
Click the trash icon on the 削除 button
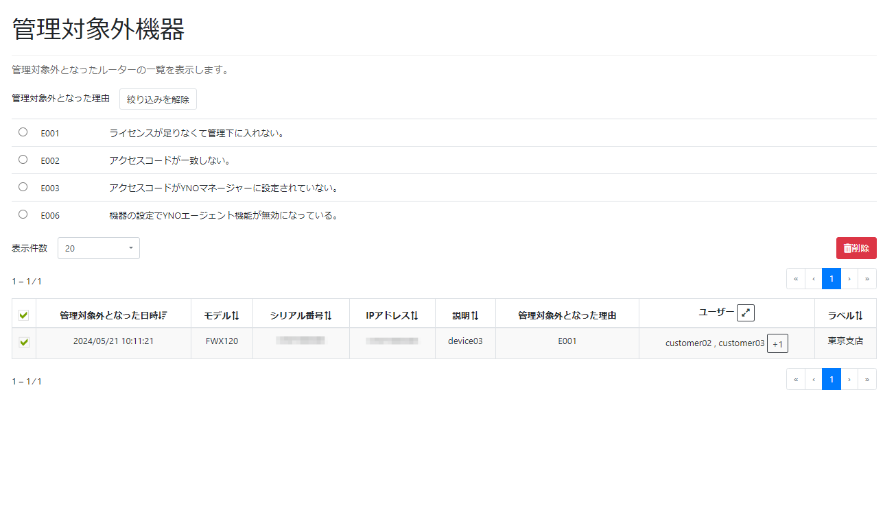849,247
